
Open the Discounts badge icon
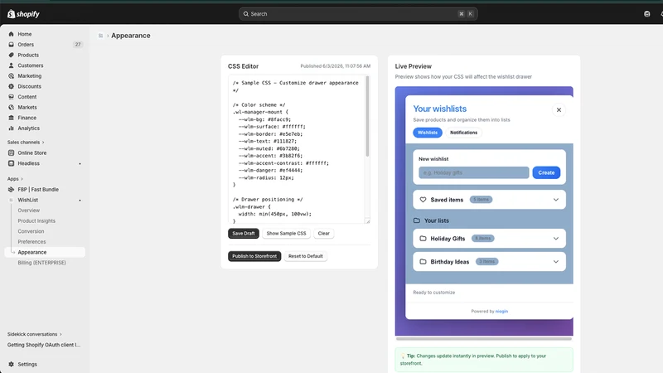pos(11,86)
